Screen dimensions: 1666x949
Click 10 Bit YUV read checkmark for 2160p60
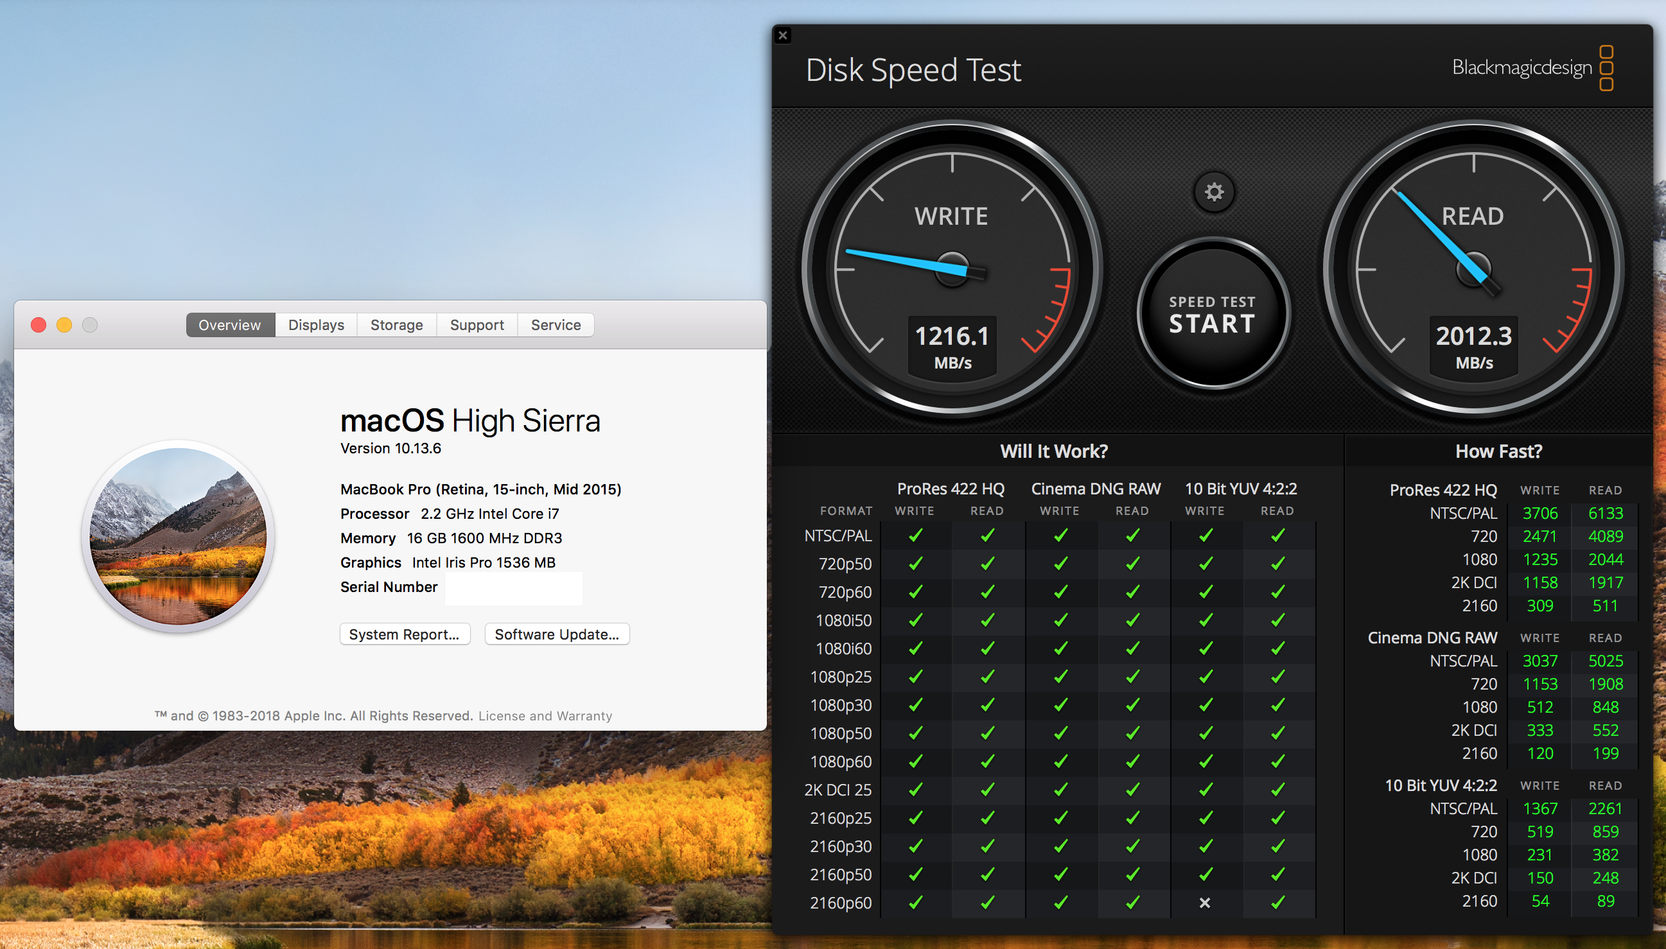pyautogui.click(x=1278, y=903)
